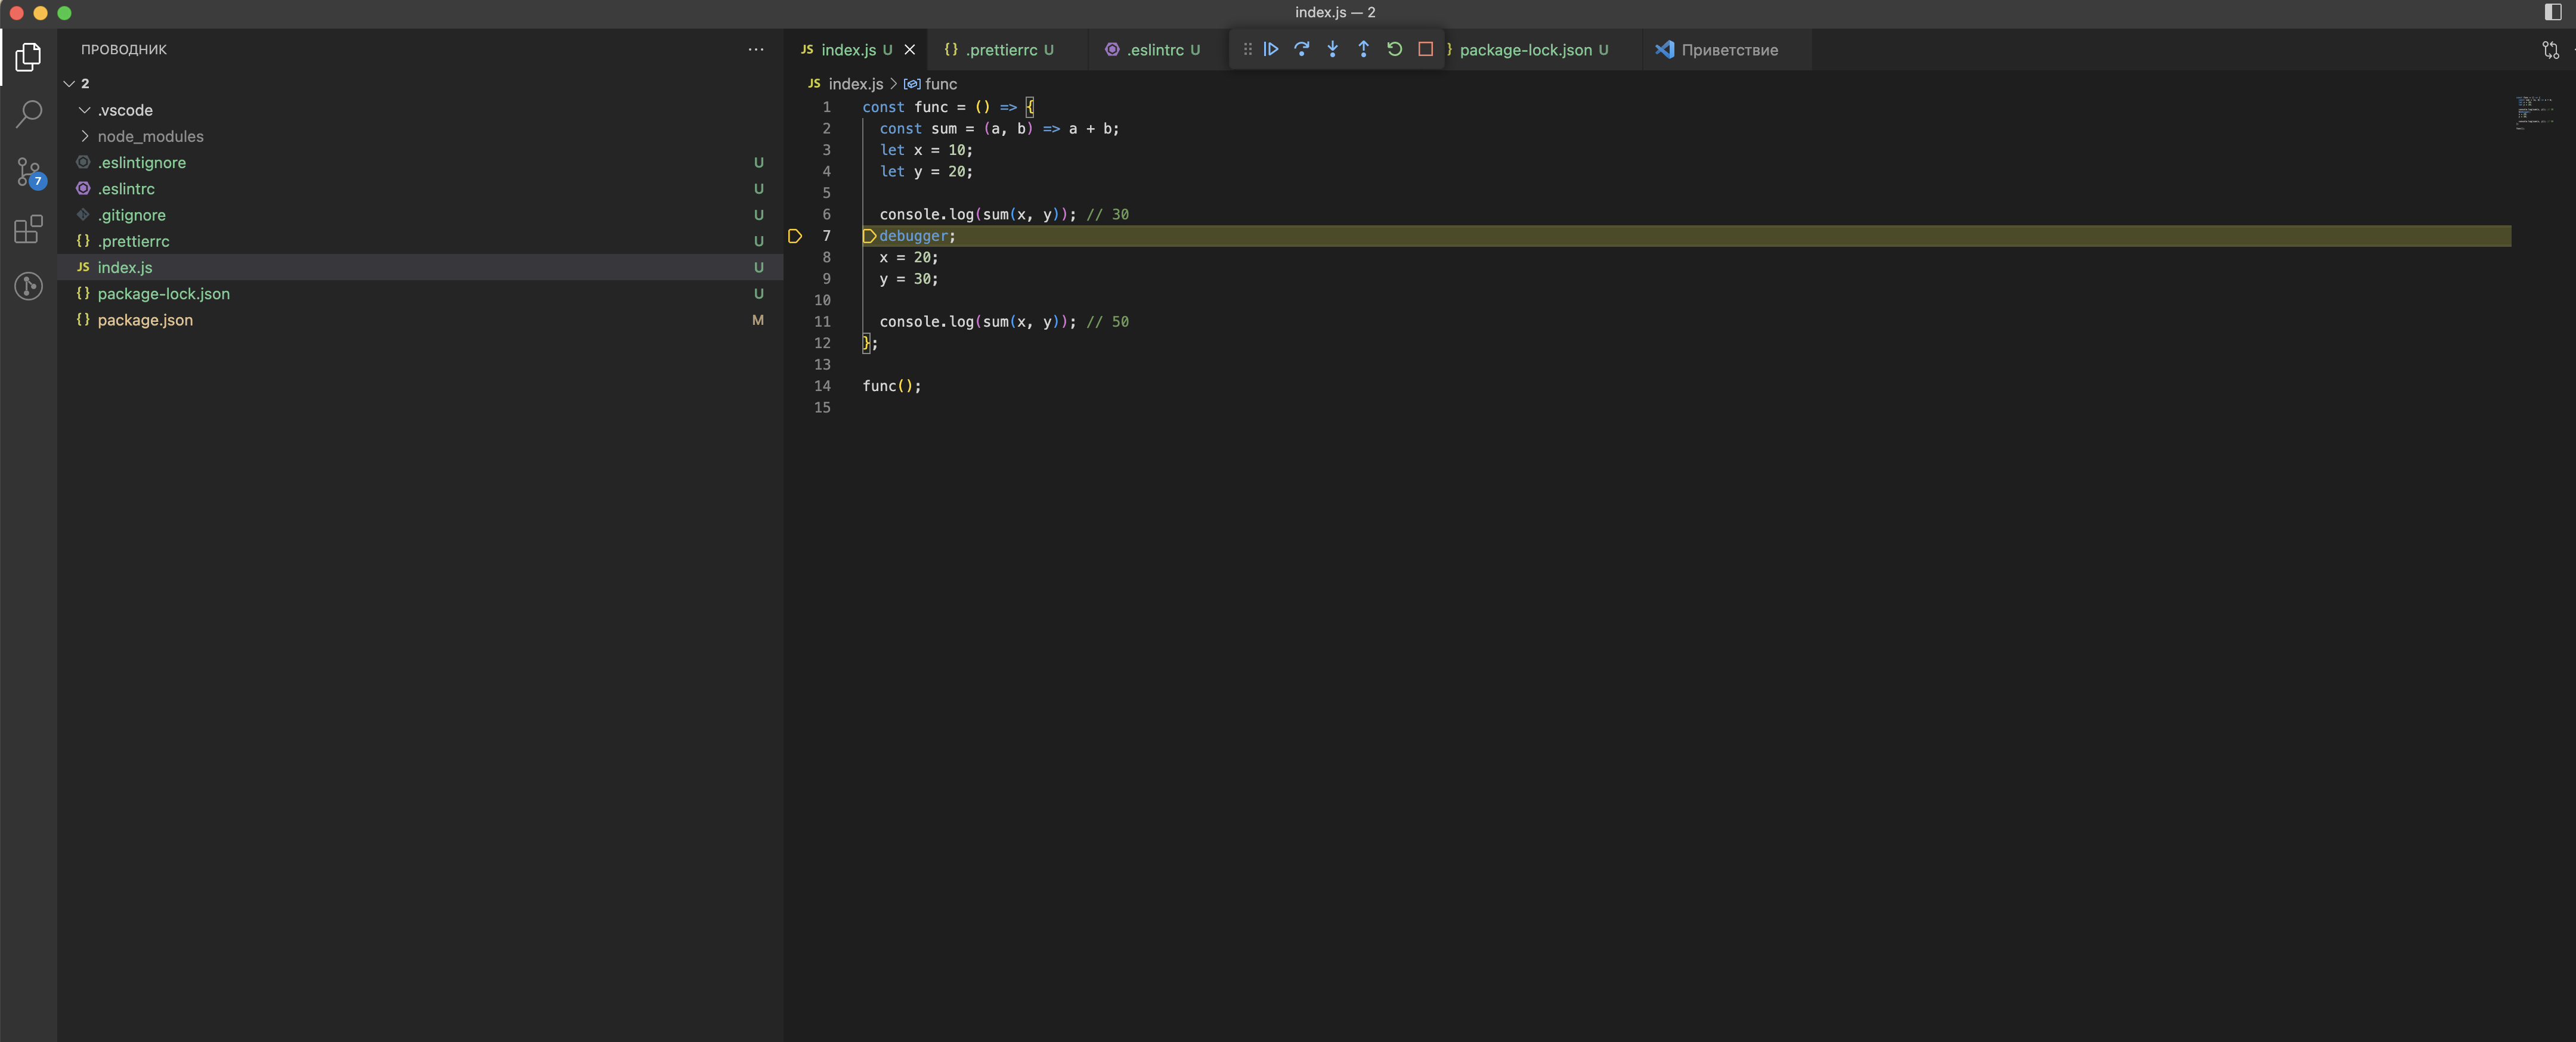Open the Explorer views menu with ellipsis
Viewport: 2576px width, 1042px height.
point(755,49)
